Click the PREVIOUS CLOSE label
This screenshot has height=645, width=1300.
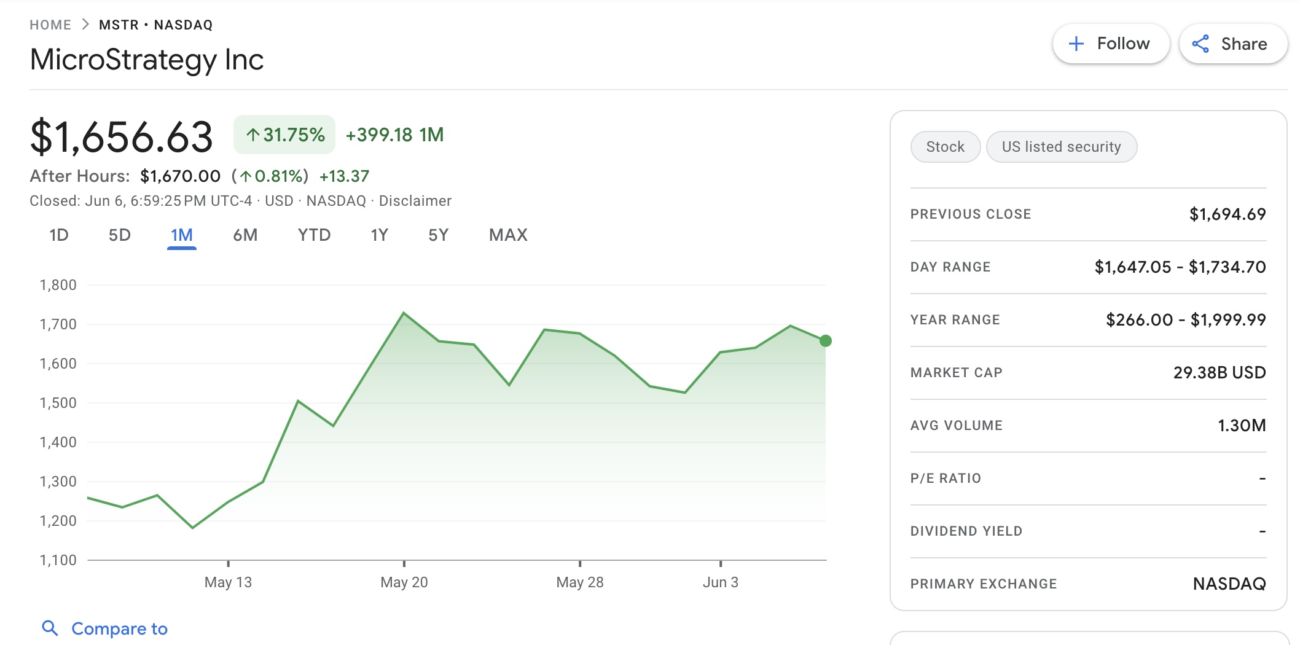[971, 214]
